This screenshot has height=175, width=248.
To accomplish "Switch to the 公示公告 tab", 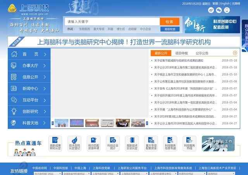I will tap(202, 53).
